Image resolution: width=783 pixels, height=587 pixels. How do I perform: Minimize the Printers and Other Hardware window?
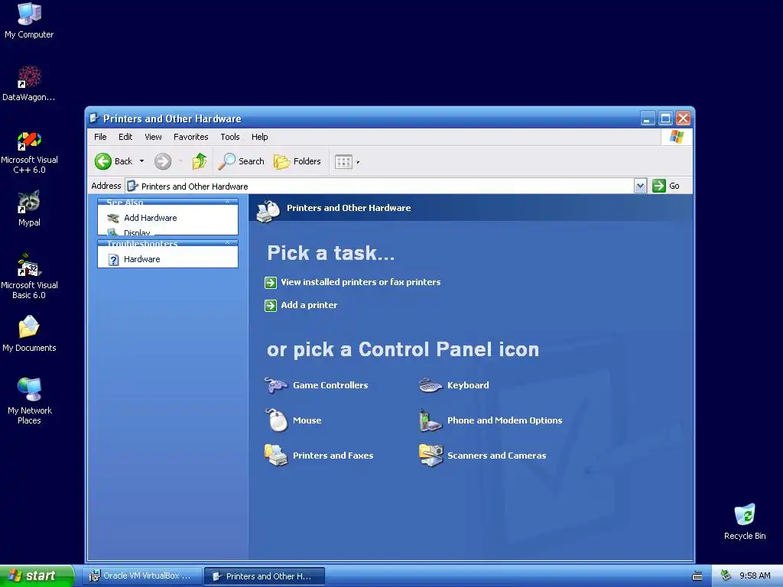[x=647, y=118]
